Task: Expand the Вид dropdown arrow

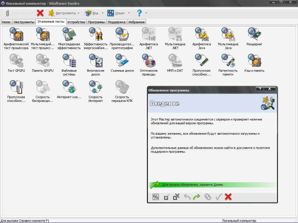Action: [x=103, y=13]
